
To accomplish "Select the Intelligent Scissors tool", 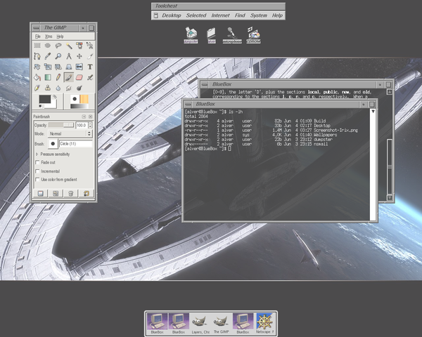I will [x=90, y=46].
